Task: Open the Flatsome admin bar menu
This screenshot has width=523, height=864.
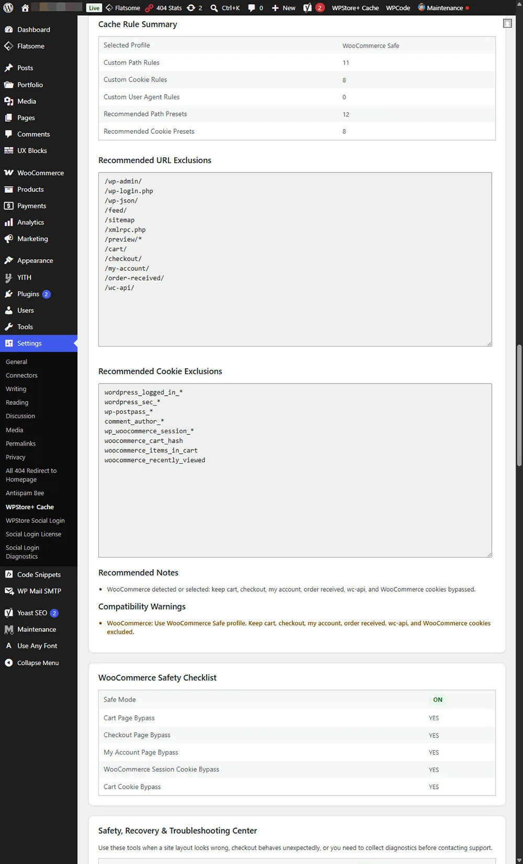Action: point(123,8)
